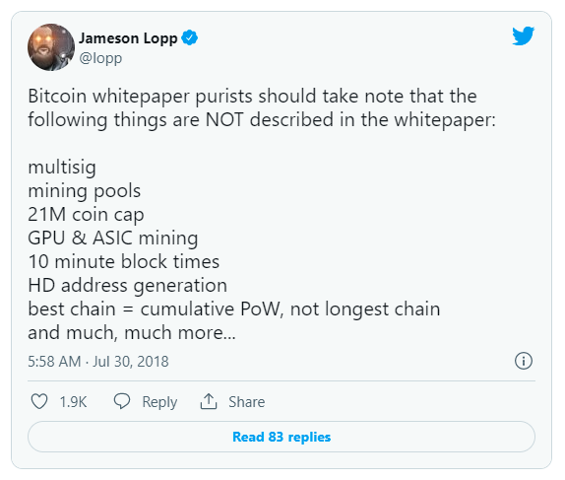Click the HD address generation line
This screenshot has height=480, width=565.
click(x=127, y=286)
